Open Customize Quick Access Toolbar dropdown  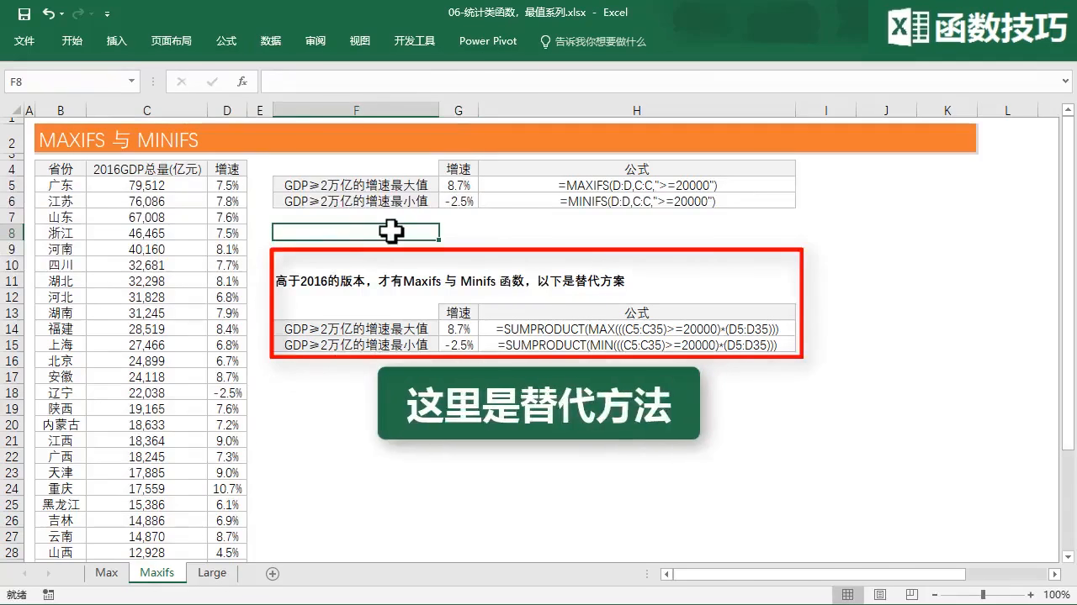[x=107, y=14]
